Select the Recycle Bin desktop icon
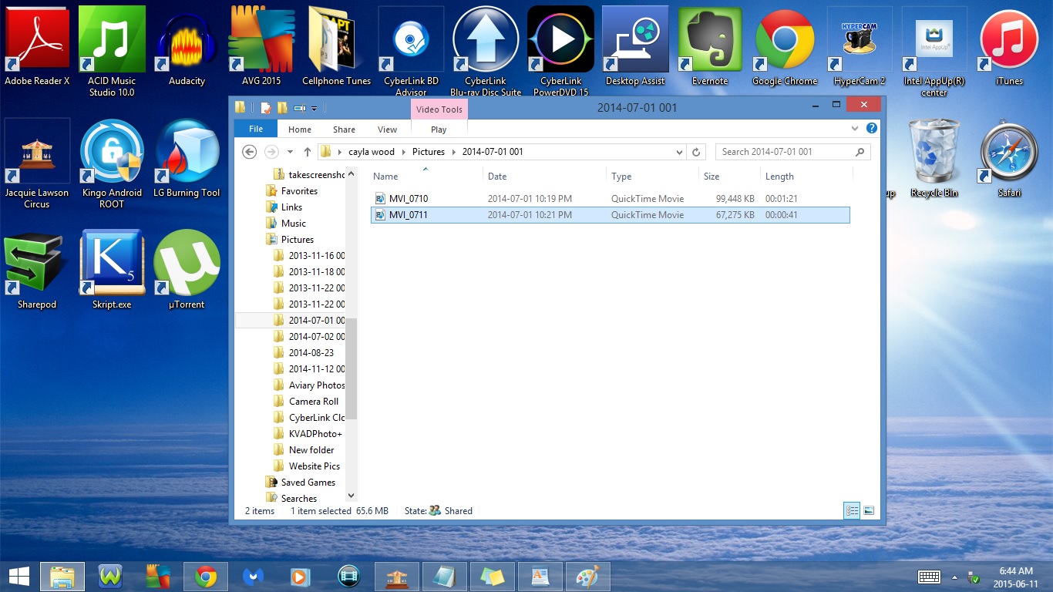The height and width of the screenshot is (592, 1053). coord(934,158)
